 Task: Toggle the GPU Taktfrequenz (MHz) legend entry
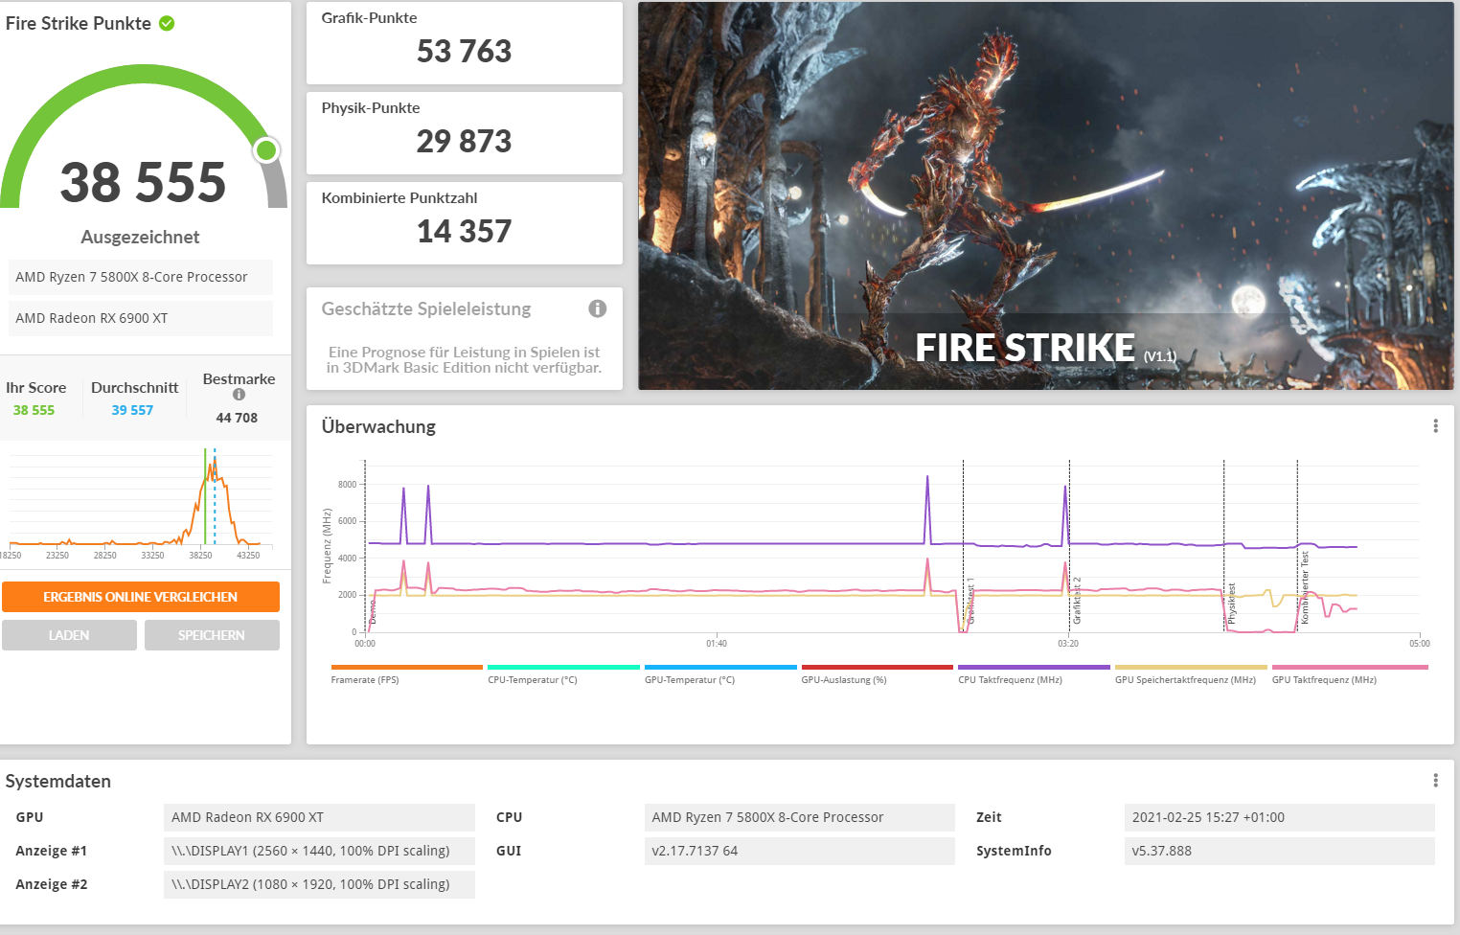[1350, 674]
